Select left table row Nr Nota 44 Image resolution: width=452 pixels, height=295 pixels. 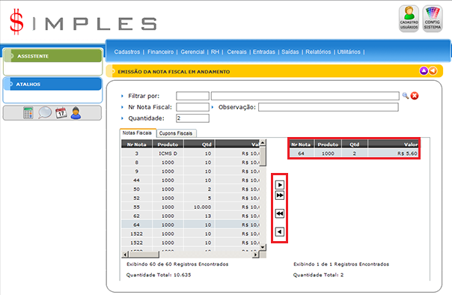tap(191, 180)
